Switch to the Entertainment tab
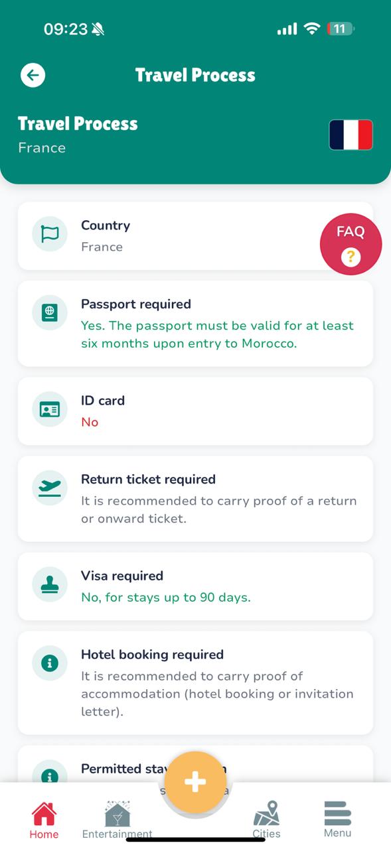The height and width of the screenshot is (849, 391). click(x=117, y=818)
